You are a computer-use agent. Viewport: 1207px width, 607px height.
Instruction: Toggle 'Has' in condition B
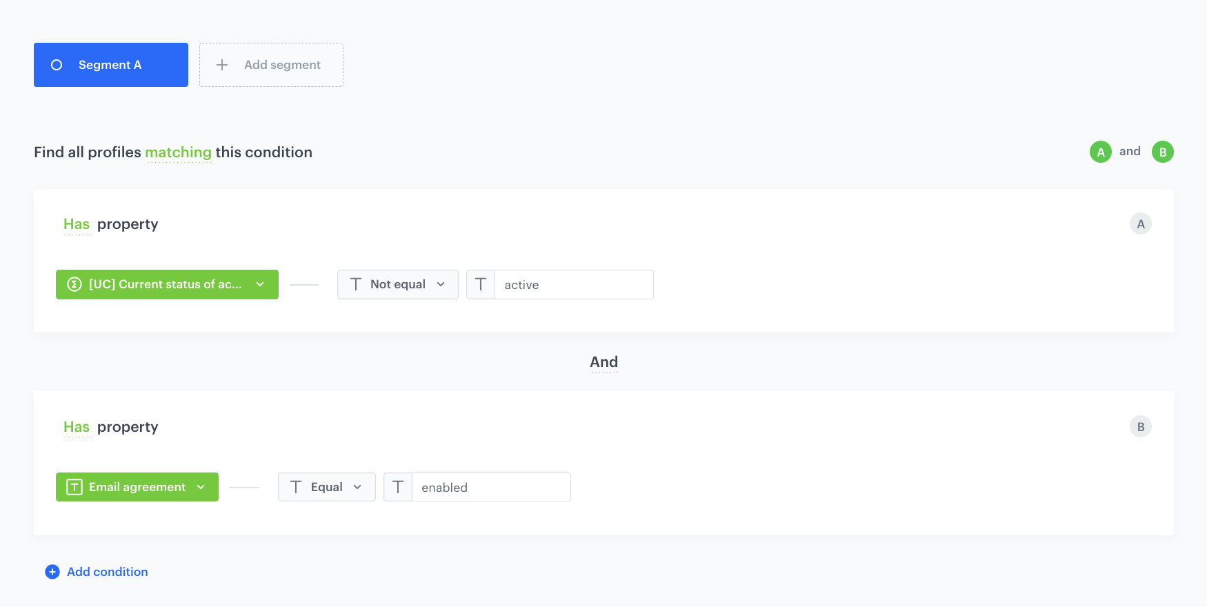[77, 427]
